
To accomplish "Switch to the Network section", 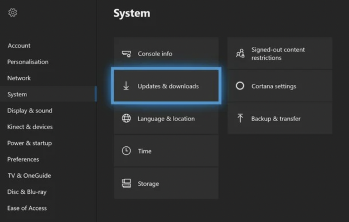I will click(x=19, y=78).
